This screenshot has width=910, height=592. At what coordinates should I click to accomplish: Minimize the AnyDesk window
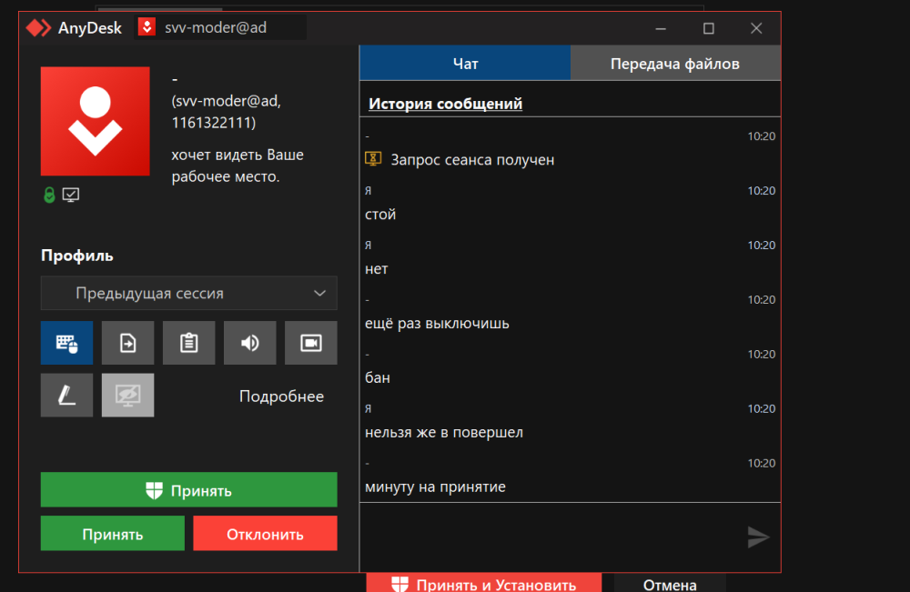(x=661, y=28)
